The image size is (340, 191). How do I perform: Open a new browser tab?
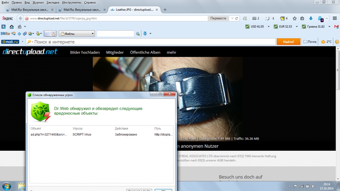point(165,10)
